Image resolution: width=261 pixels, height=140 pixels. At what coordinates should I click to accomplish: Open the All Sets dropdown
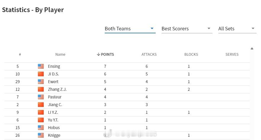pos(237,29)
